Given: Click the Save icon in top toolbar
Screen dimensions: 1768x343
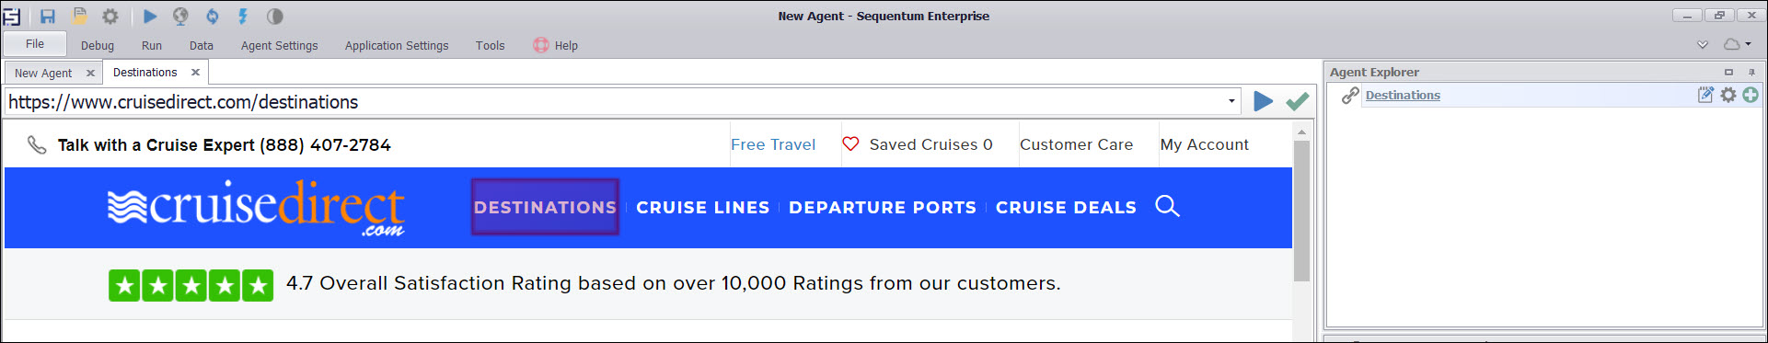Looking at the screenshot, I should tap(48, 16).
